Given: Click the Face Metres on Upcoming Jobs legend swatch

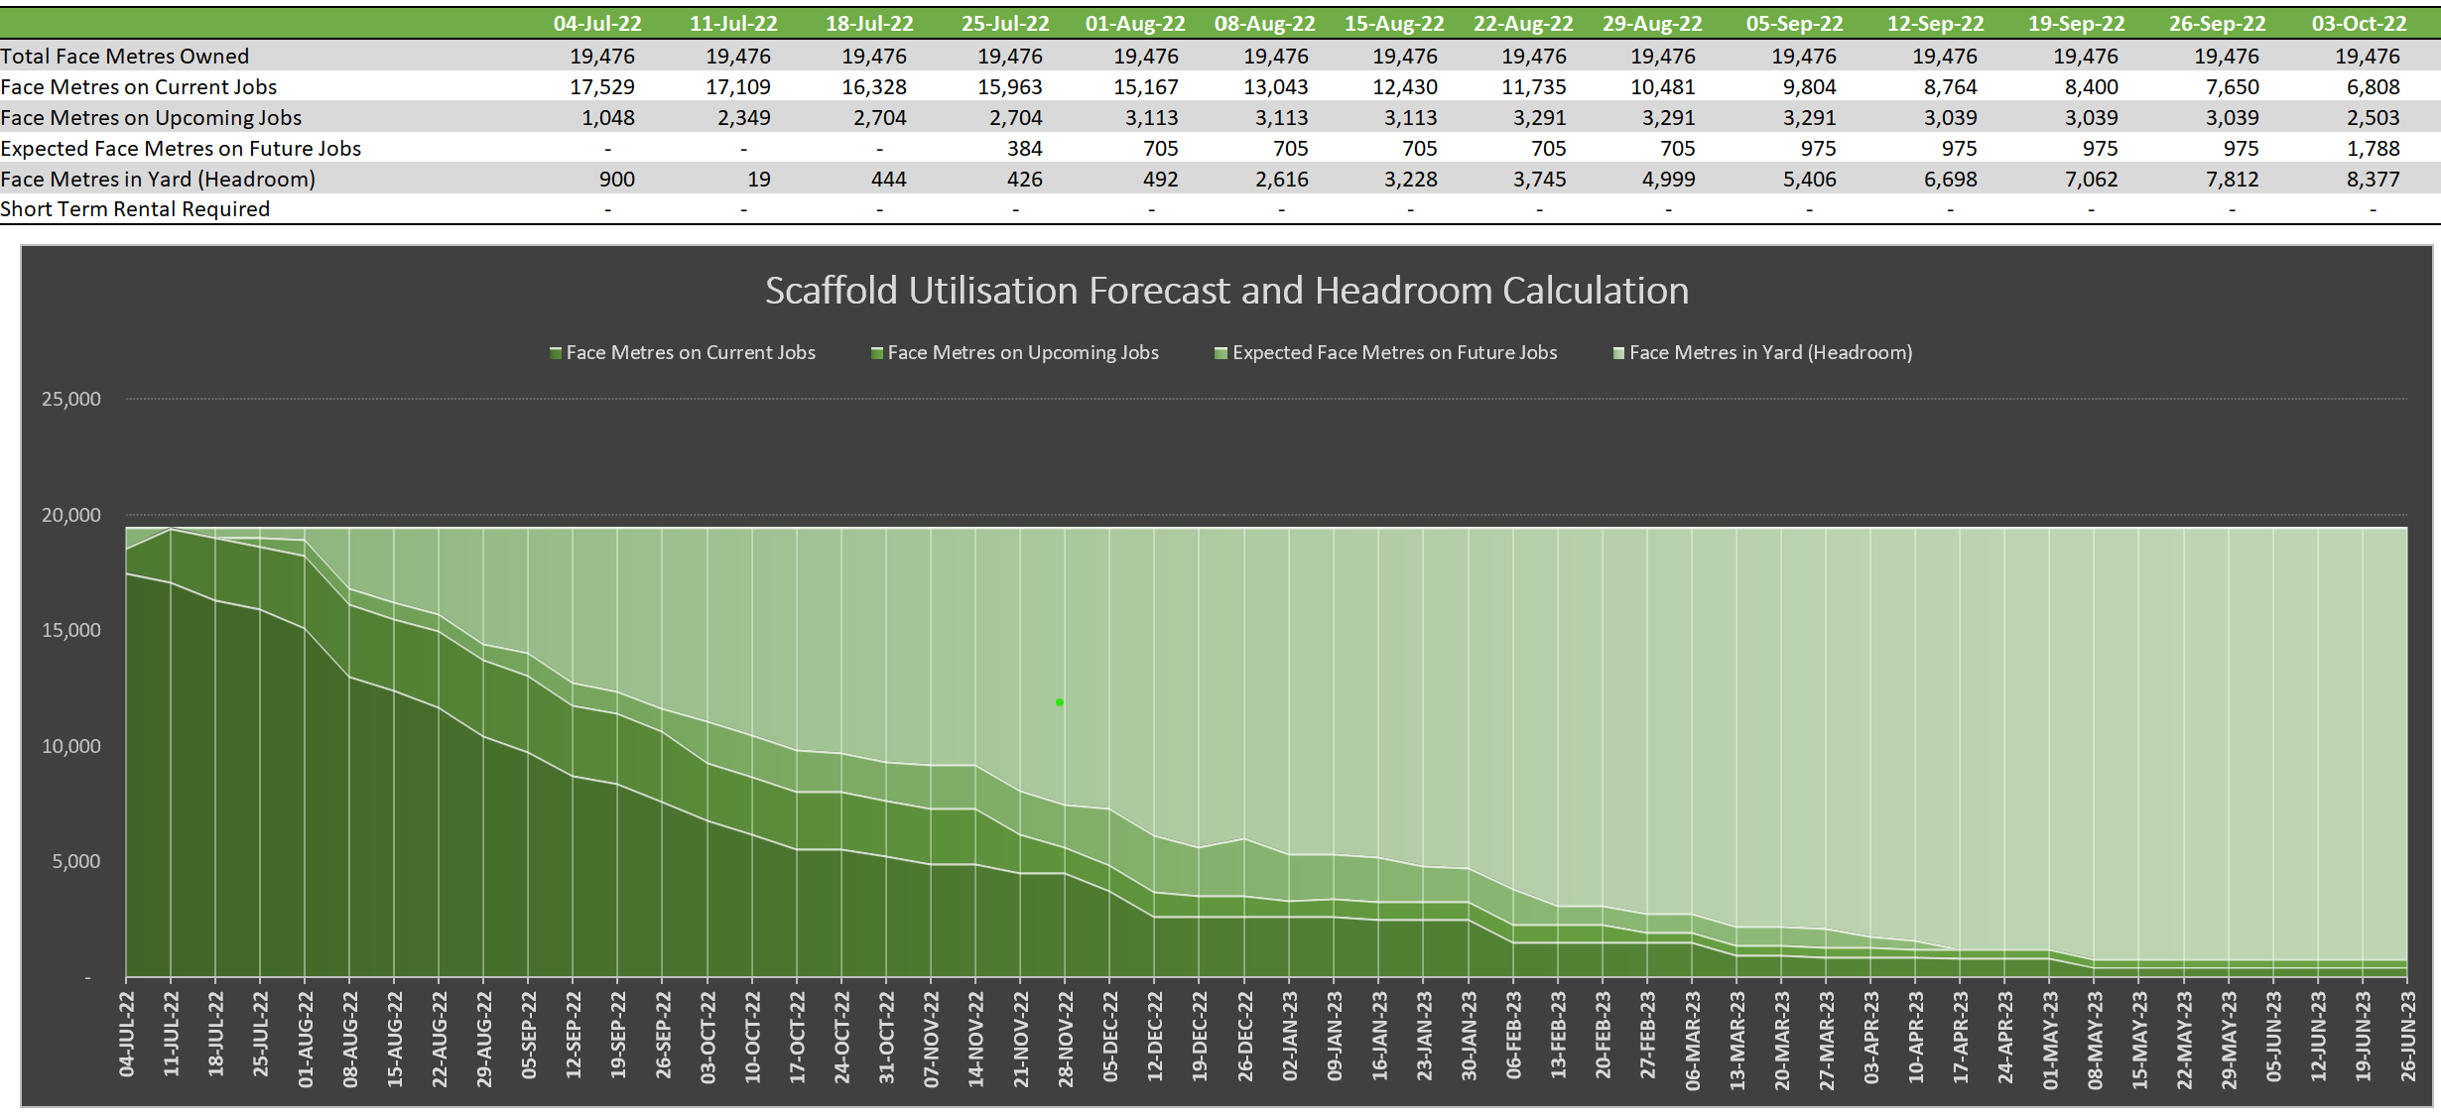Looking at the screenshot, I should (877, 352).
